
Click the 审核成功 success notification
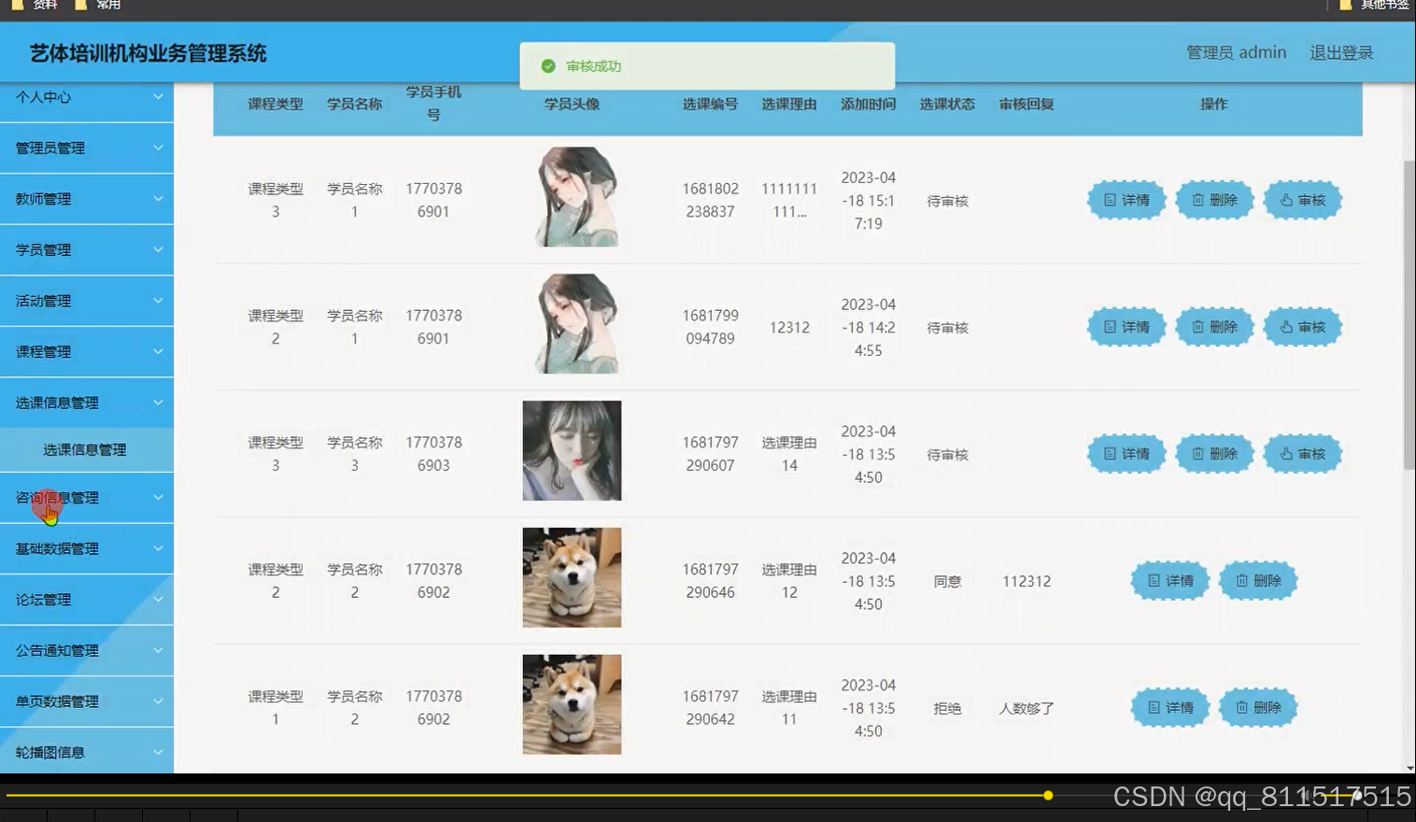click(x=707, y=66)
